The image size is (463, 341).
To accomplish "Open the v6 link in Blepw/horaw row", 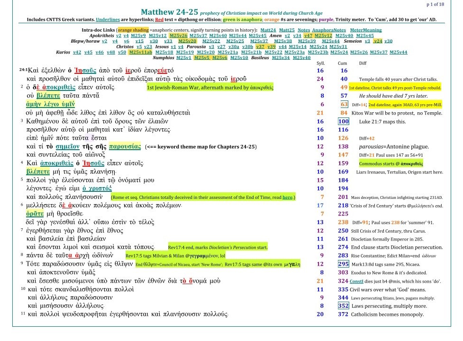I will tap(127, 41).
